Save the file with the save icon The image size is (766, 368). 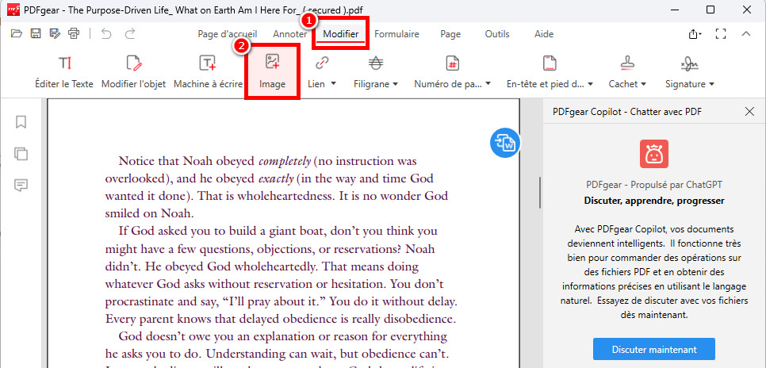pos(36,34)
